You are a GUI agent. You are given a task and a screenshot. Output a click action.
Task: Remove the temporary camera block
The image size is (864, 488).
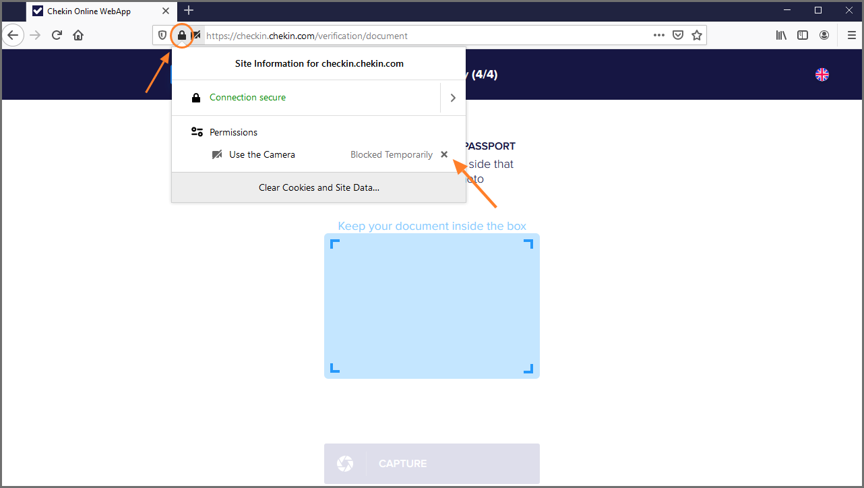(444, 154)
